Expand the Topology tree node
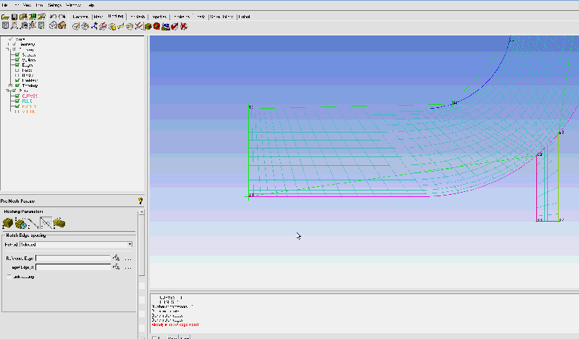 tap(10, 85)
